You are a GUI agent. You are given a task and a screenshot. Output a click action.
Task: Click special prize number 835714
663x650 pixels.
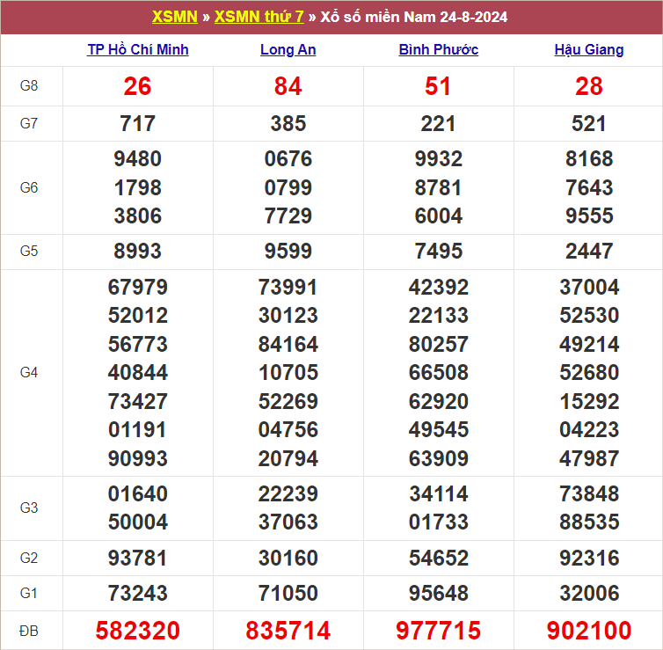click(288, 631)
